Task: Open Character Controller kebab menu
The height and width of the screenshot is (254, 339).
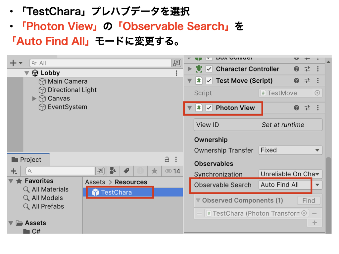Action: coord(317,69)
